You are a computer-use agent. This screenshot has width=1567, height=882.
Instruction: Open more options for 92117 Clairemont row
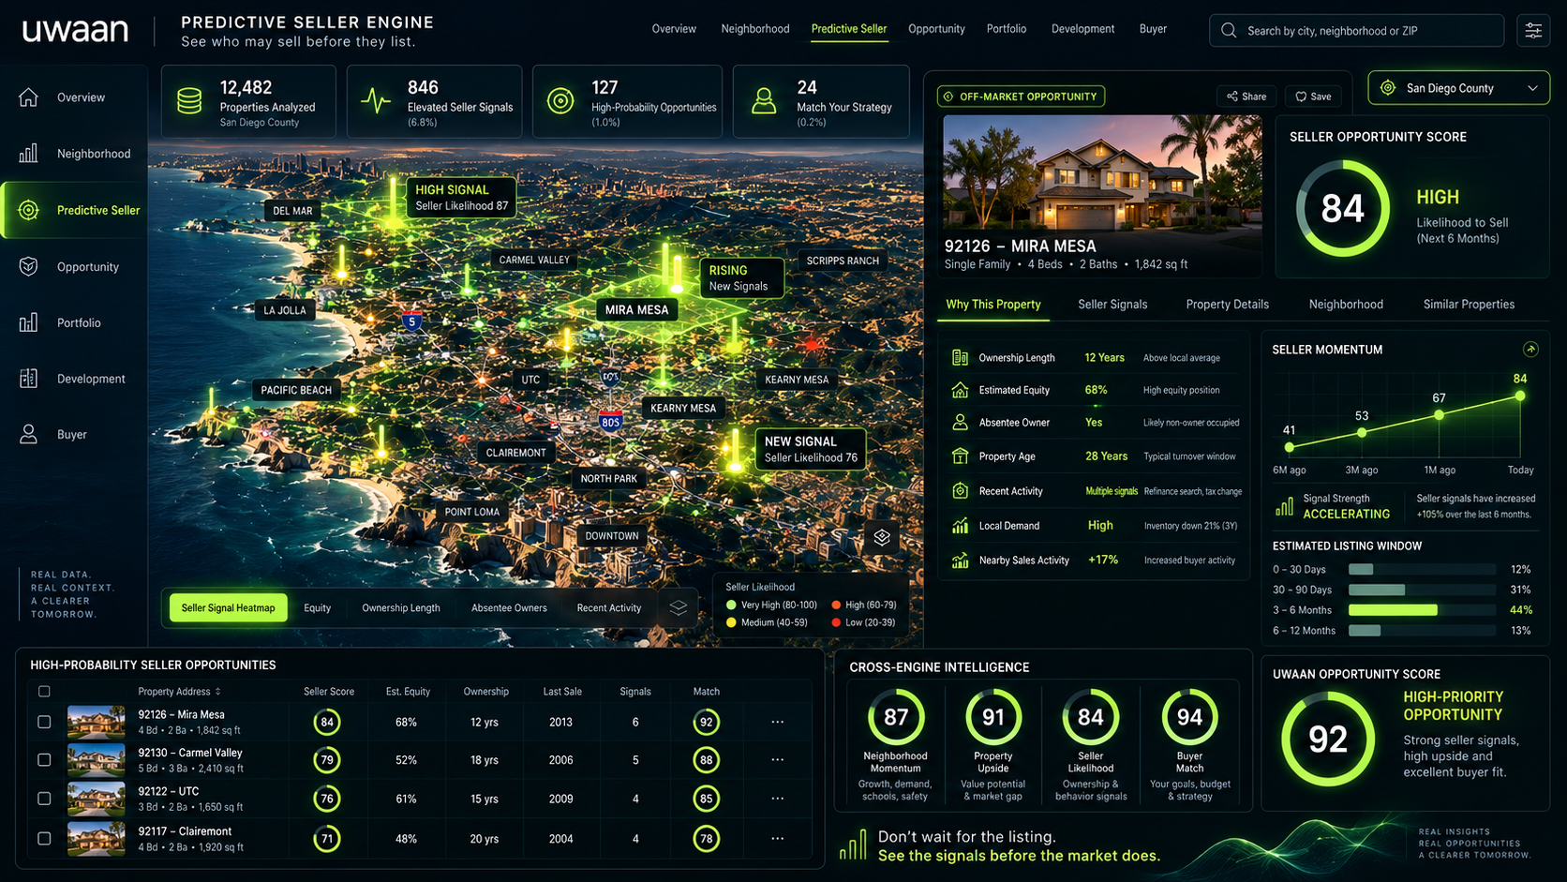pyautogui.click(x=777, y=838)
